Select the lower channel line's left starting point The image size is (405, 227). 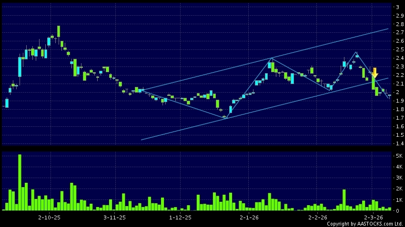coord(142,140)
